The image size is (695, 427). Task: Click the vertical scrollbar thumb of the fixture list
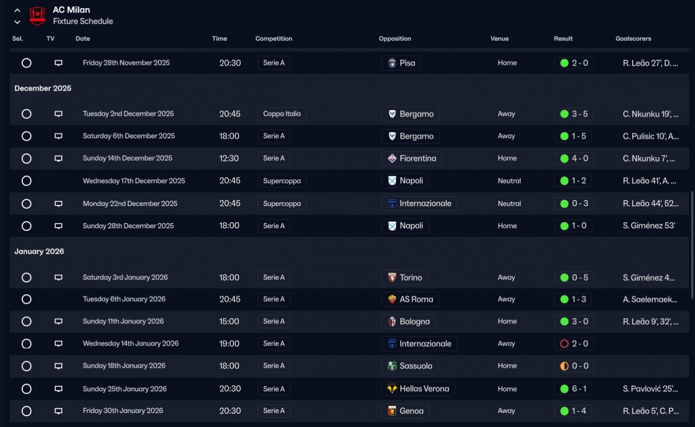692,244
